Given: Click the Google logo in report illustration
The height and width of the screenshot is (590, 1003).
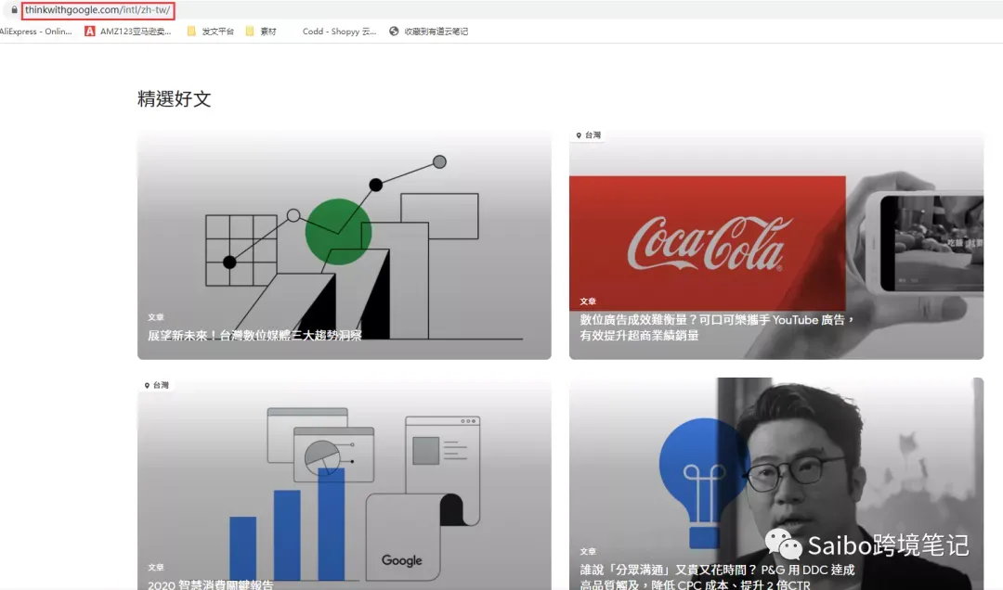Looking at the screenshot, I should pos(402,560).
